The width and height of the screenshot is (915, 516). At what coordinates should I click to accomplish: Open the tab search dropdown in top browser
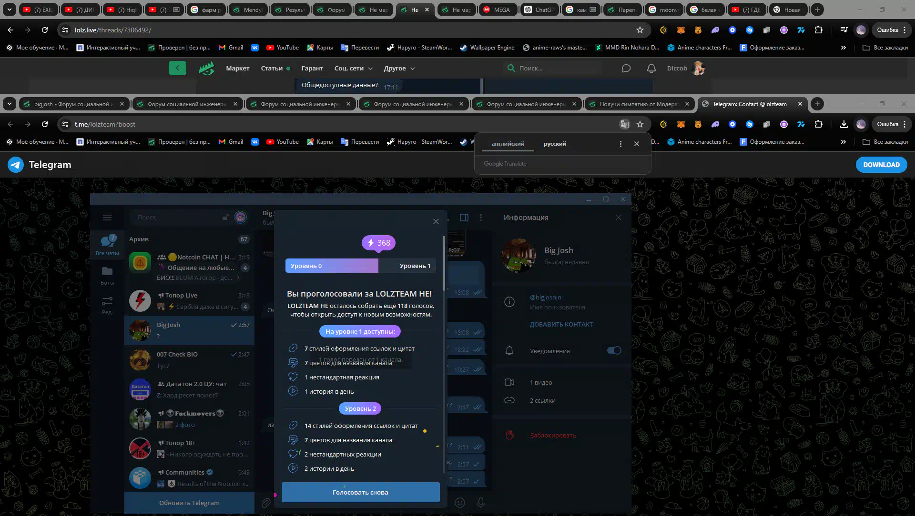tap(10, 10)
